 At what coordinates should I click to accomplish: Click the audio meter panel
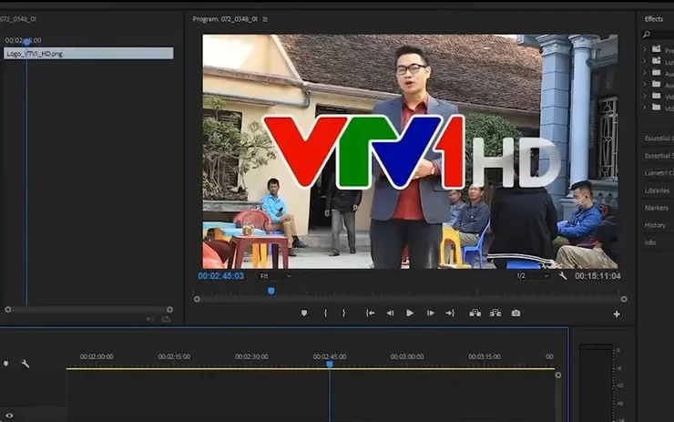(x=600, y=383)
